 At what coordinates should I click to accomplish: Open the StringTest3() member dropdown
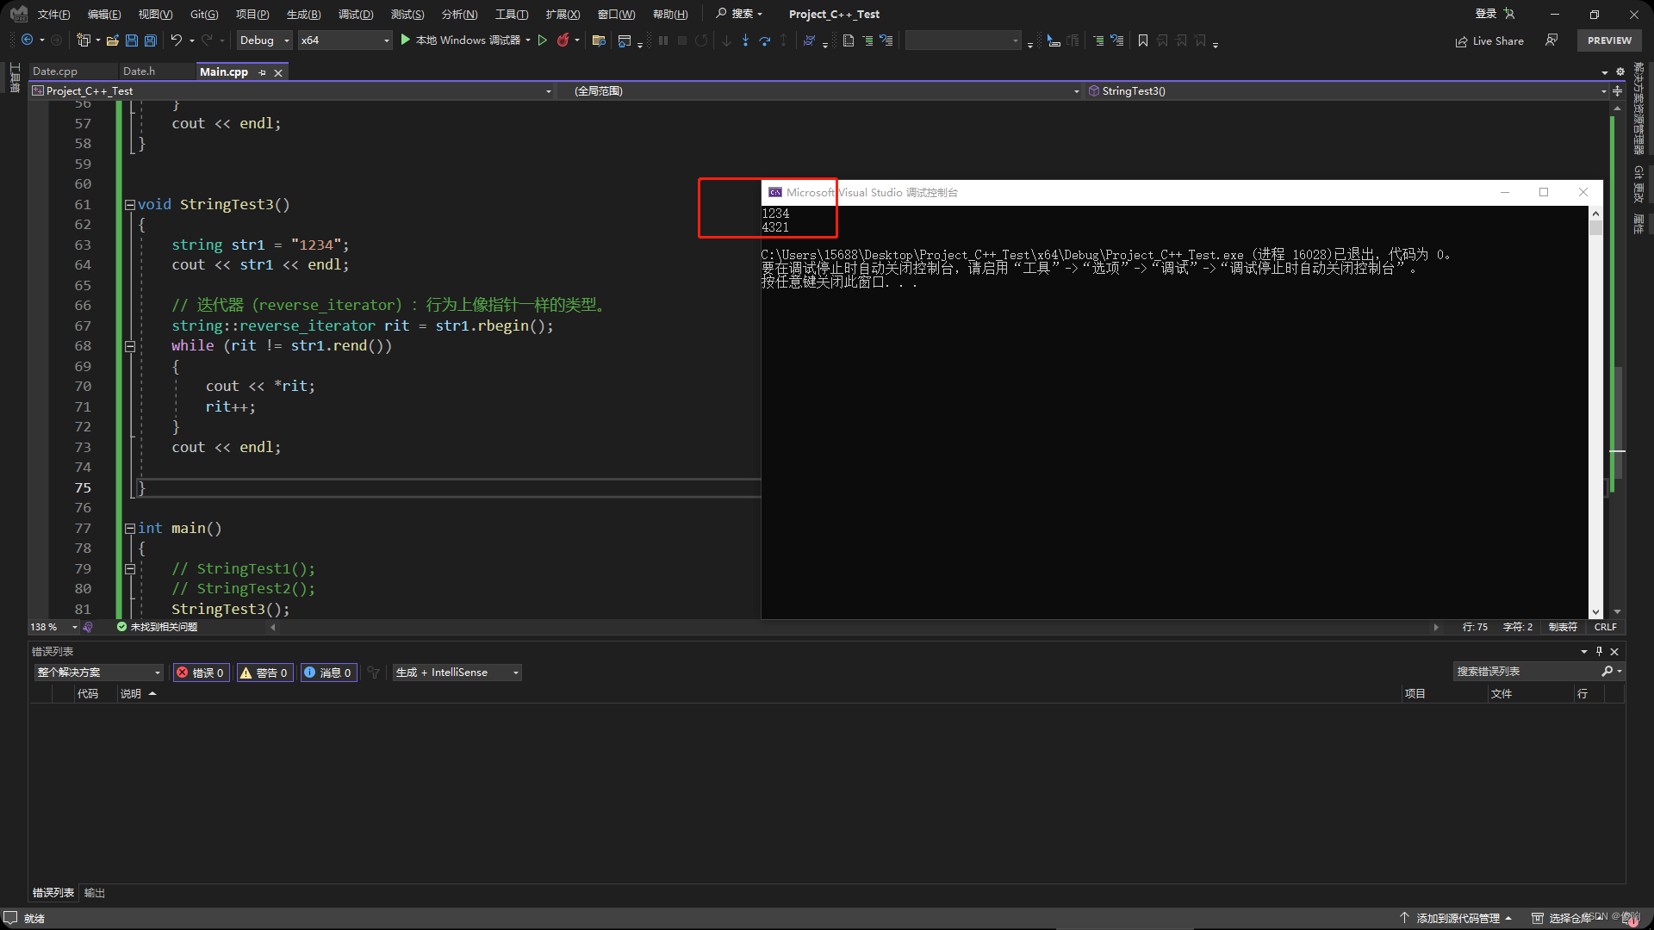click(1347, 90)
